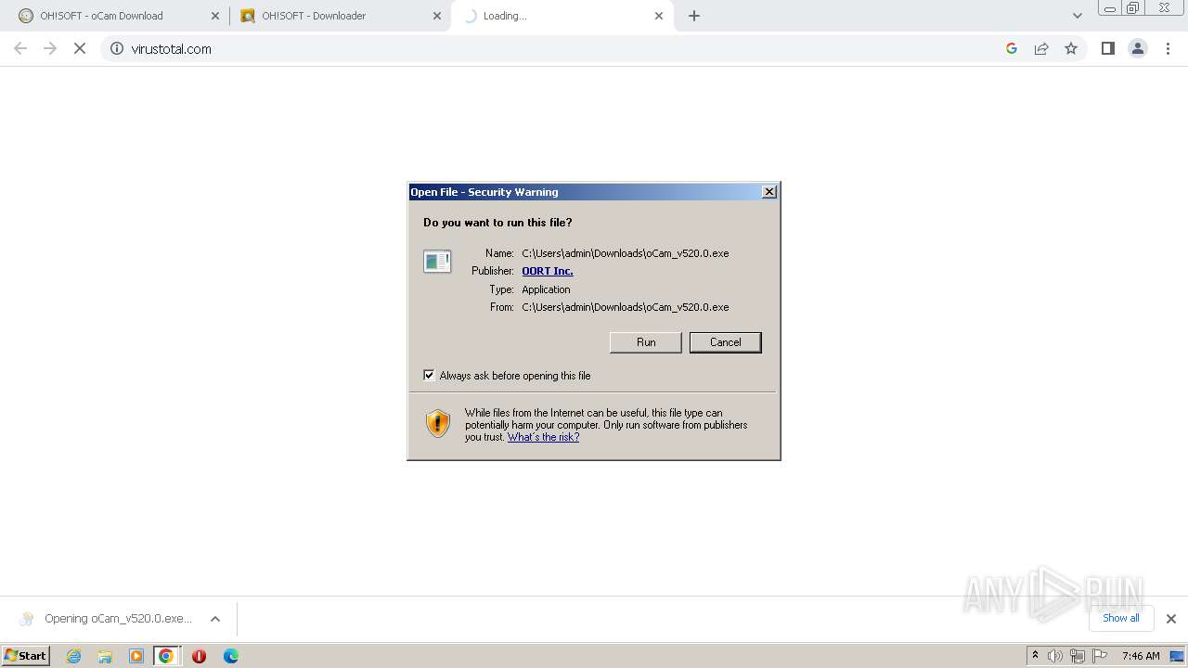Open Windows Media Player from taskbar
The image size is (1188, 668).
click(136, 656)
